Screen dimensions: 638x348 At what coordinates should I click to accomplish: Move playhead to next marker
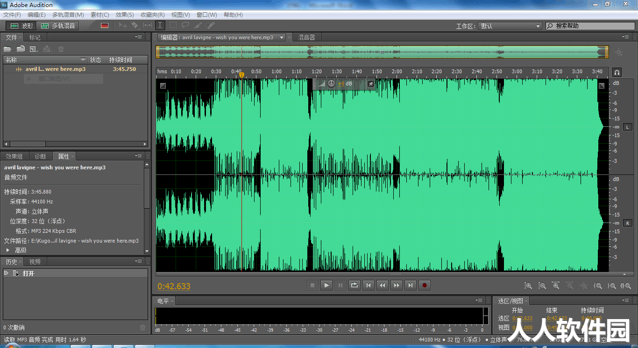click(x=411, y=285)
